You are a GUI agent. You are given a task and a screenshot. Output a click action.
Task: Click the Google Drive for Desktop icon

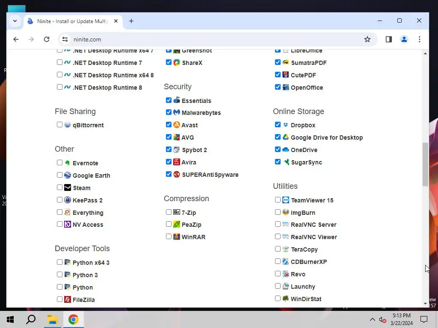[285, 137]
